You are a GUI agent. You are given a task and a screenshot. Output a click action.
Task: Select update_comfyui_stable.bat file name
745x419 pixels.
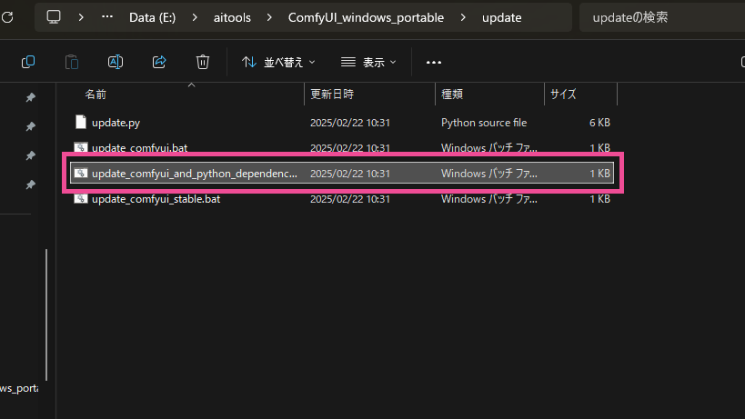point(156,199)
